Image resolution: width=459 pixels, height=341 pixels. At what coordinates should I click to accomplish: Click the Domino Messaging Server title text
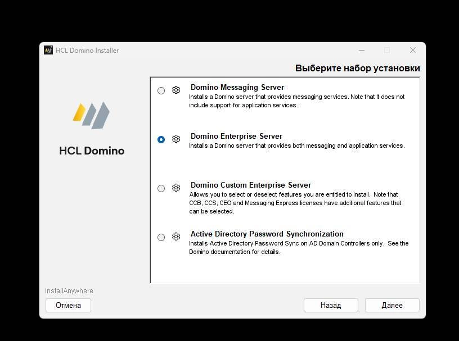point(237,87)
